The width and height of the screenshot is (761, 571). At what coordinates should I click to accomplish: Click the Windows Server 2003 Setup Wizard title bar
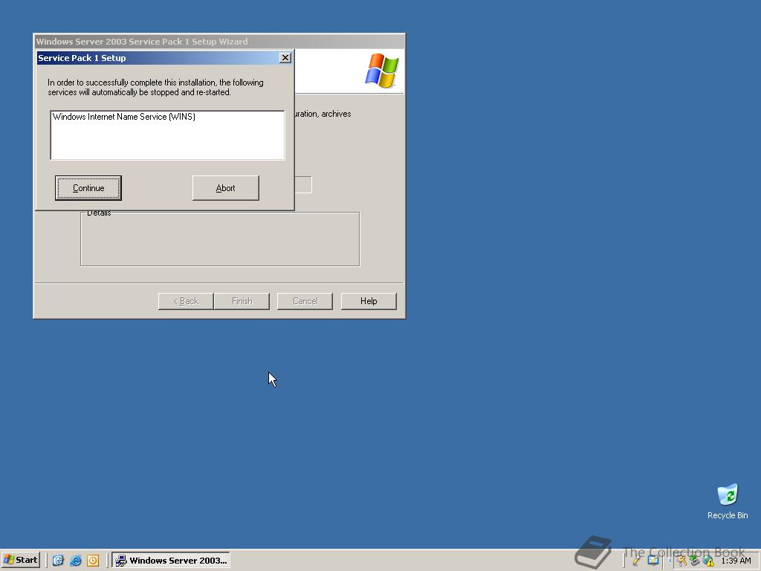(x=219, y=42)
